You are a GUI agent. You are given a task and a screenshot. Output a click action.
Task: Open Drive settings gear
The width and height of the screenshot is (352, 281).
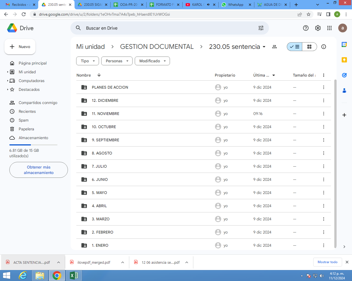click(x=318, y=28)
